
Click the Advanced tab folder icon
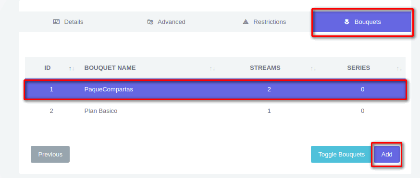pos(150,22)
